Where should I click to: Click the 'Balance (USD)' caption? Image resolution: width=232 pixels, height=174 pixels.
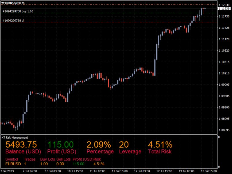tap(23, 151)
